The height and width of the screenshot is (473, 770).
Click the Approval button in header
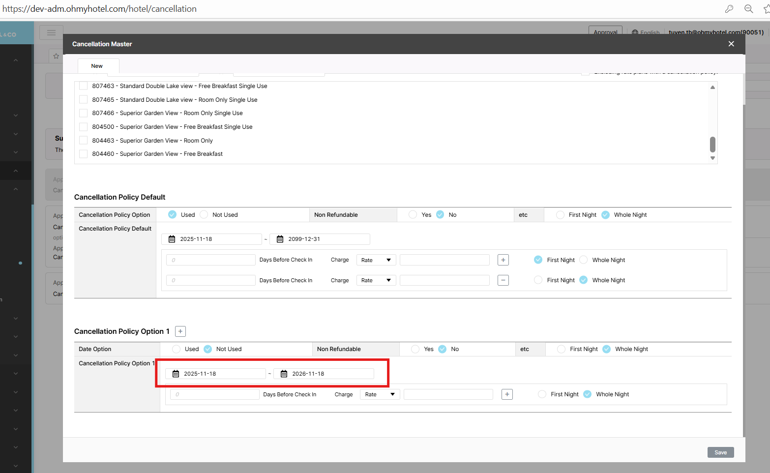605,32
